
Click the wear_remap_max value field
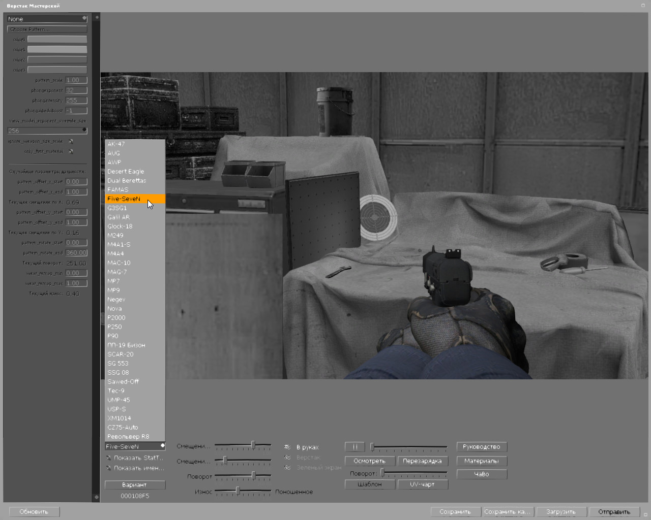point(76,283)
